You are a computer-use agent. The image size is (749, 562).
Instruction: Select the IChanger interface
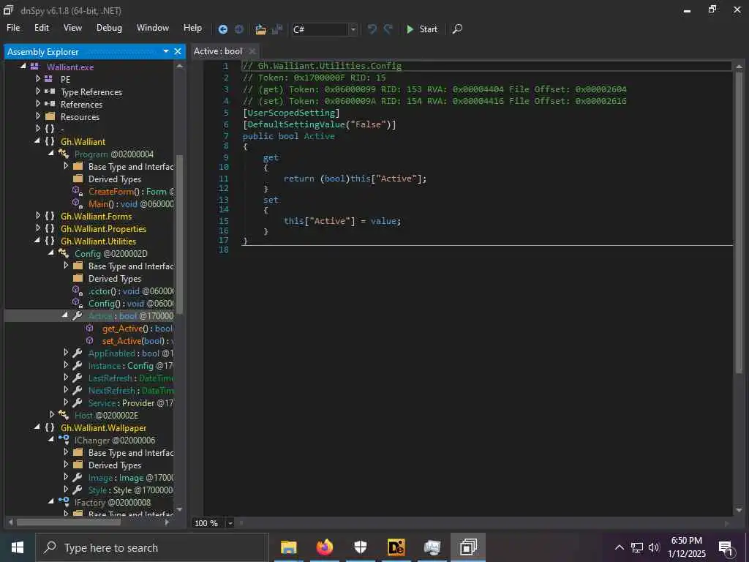pos(115,440)
